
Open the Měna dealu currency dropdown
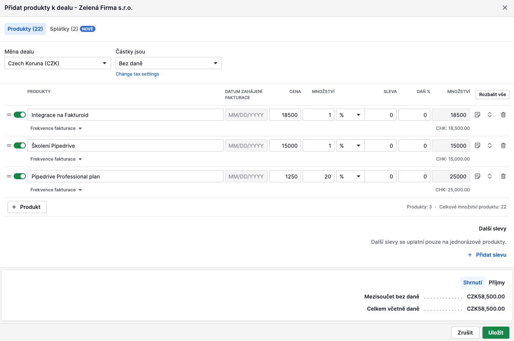57,63
